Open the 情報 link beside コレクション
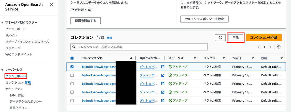This screenshot has height=112, width=291. [109, 38]
